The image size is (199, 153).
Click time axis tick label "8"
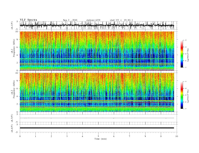pyautogui.click(x=145, y=136)
